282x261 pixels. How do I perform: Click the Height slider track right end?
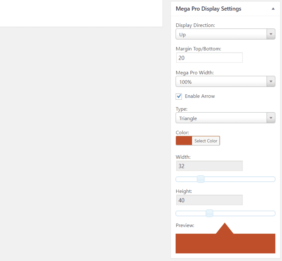[x=273, y=214]
